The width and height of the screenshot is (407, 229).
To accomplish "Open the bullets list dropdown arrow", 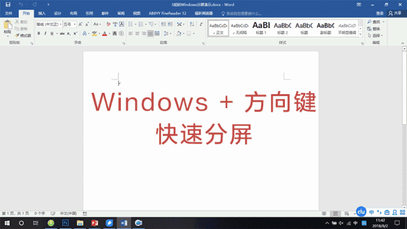I will (135, 24).
